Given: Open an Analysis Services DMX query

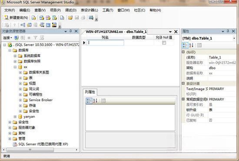Looking at the screenshot, I should pyautogui.click(x=48, y=18).
